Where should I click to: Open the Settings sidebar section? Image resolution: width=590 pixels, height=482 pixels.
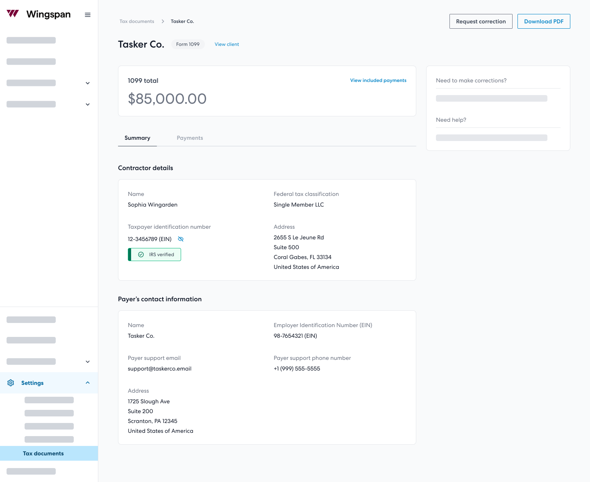(x=49, y=383)
